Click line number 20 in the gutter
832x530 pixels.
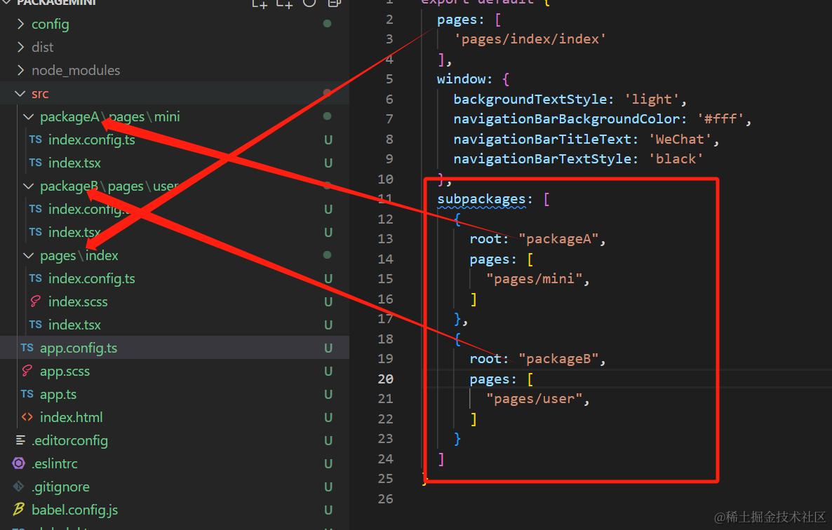tap(385, 379)
